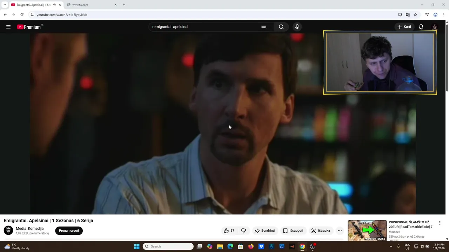Open Microsoft Store from taskbar

point(241,246)
